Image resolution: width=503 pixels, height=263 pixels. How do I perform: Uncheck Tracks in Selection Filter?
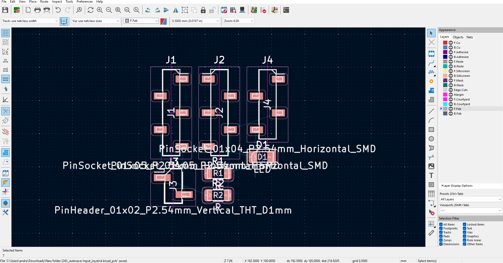pyautogui.click(x=441, y=232)
